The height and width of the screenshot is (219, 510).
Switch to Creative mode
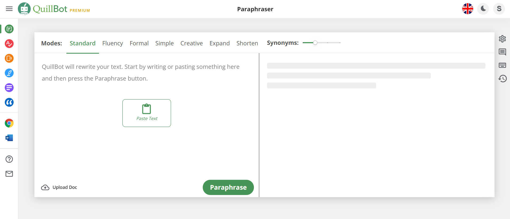tap(192, 43)
